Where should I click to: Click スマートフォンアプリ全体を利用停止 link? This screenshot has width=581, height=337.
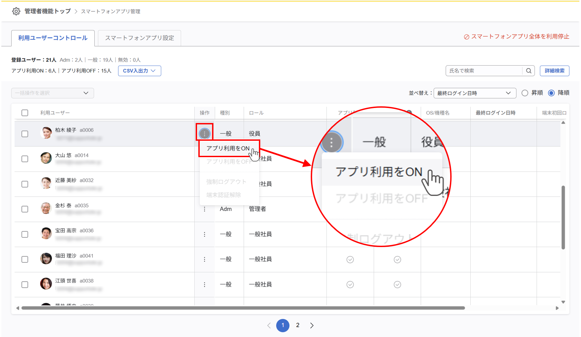point(516,37)
